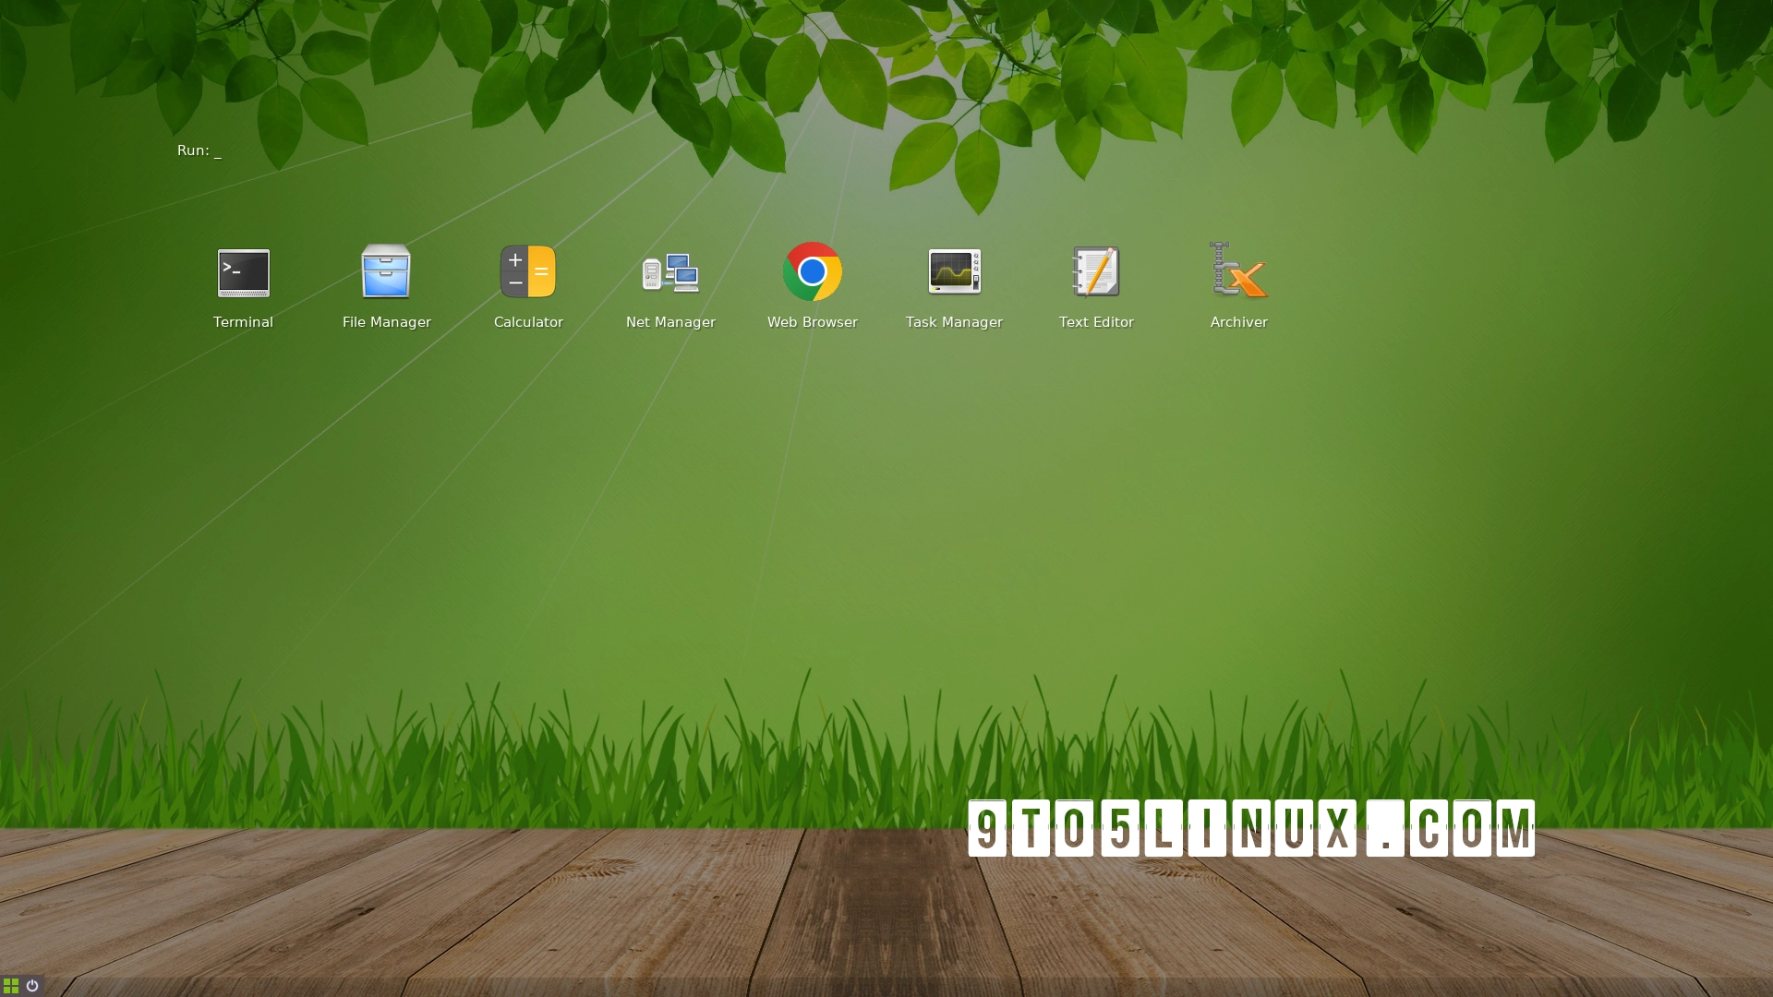Launch the Calculator

(528, 271)
